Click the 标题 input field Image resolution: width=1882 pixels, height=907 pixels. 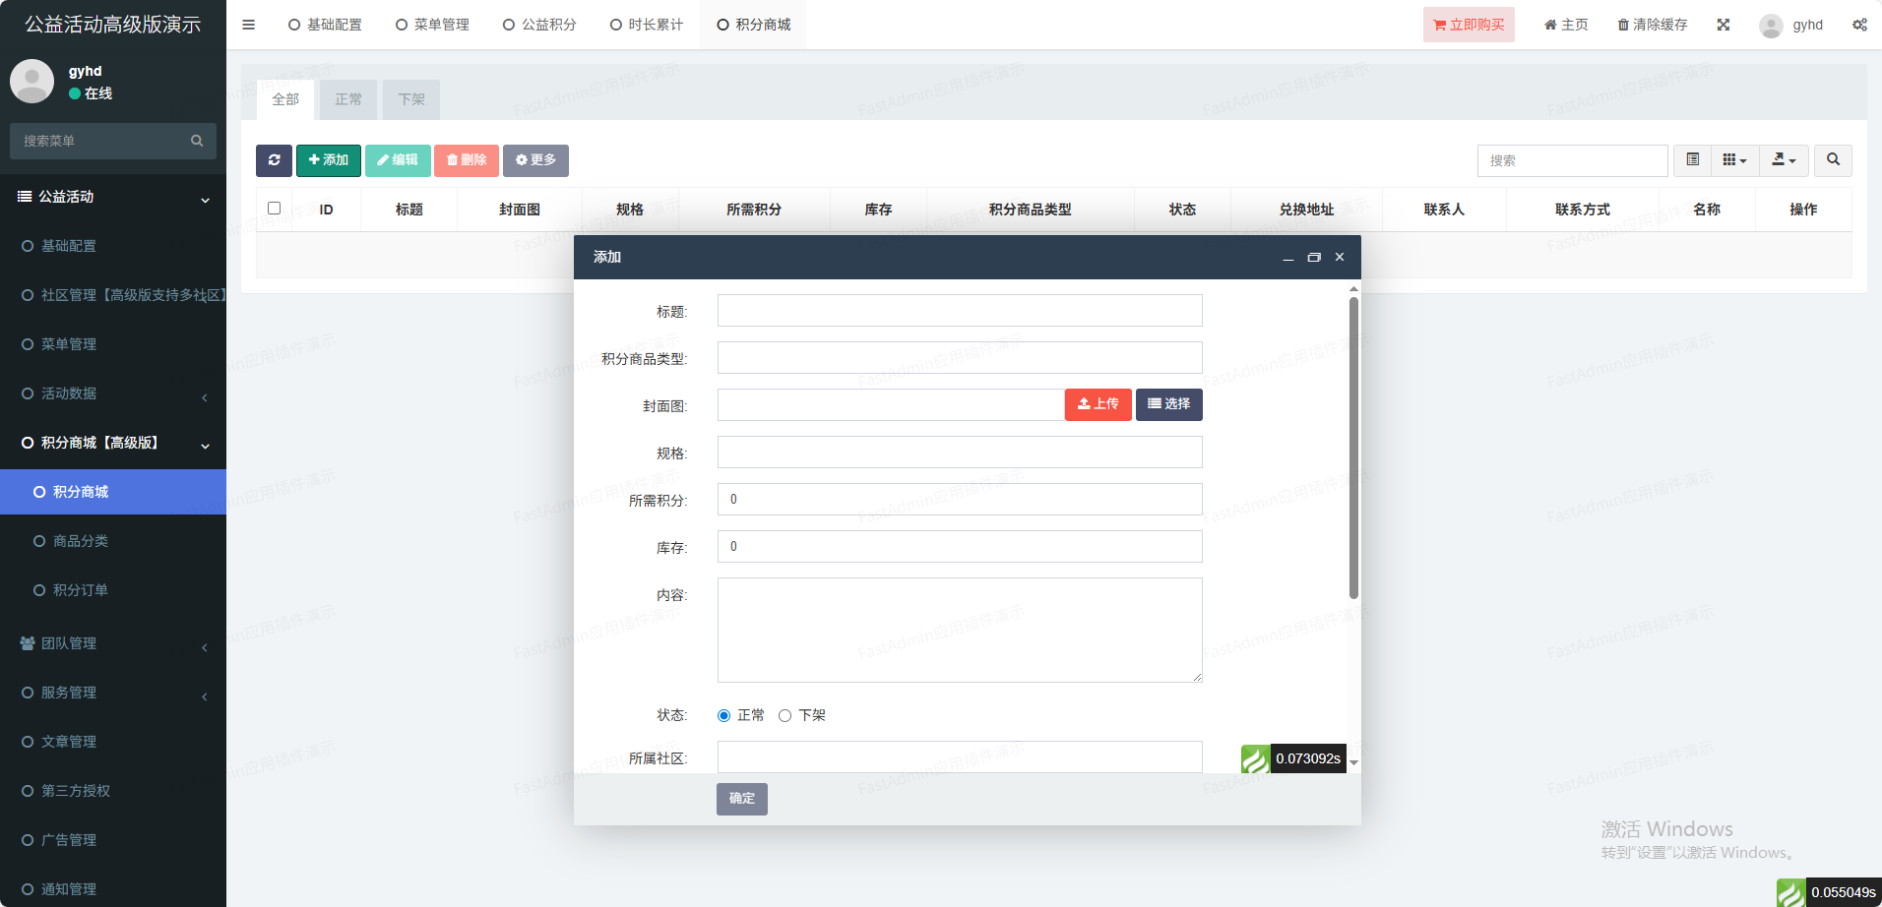pos(959,311)
